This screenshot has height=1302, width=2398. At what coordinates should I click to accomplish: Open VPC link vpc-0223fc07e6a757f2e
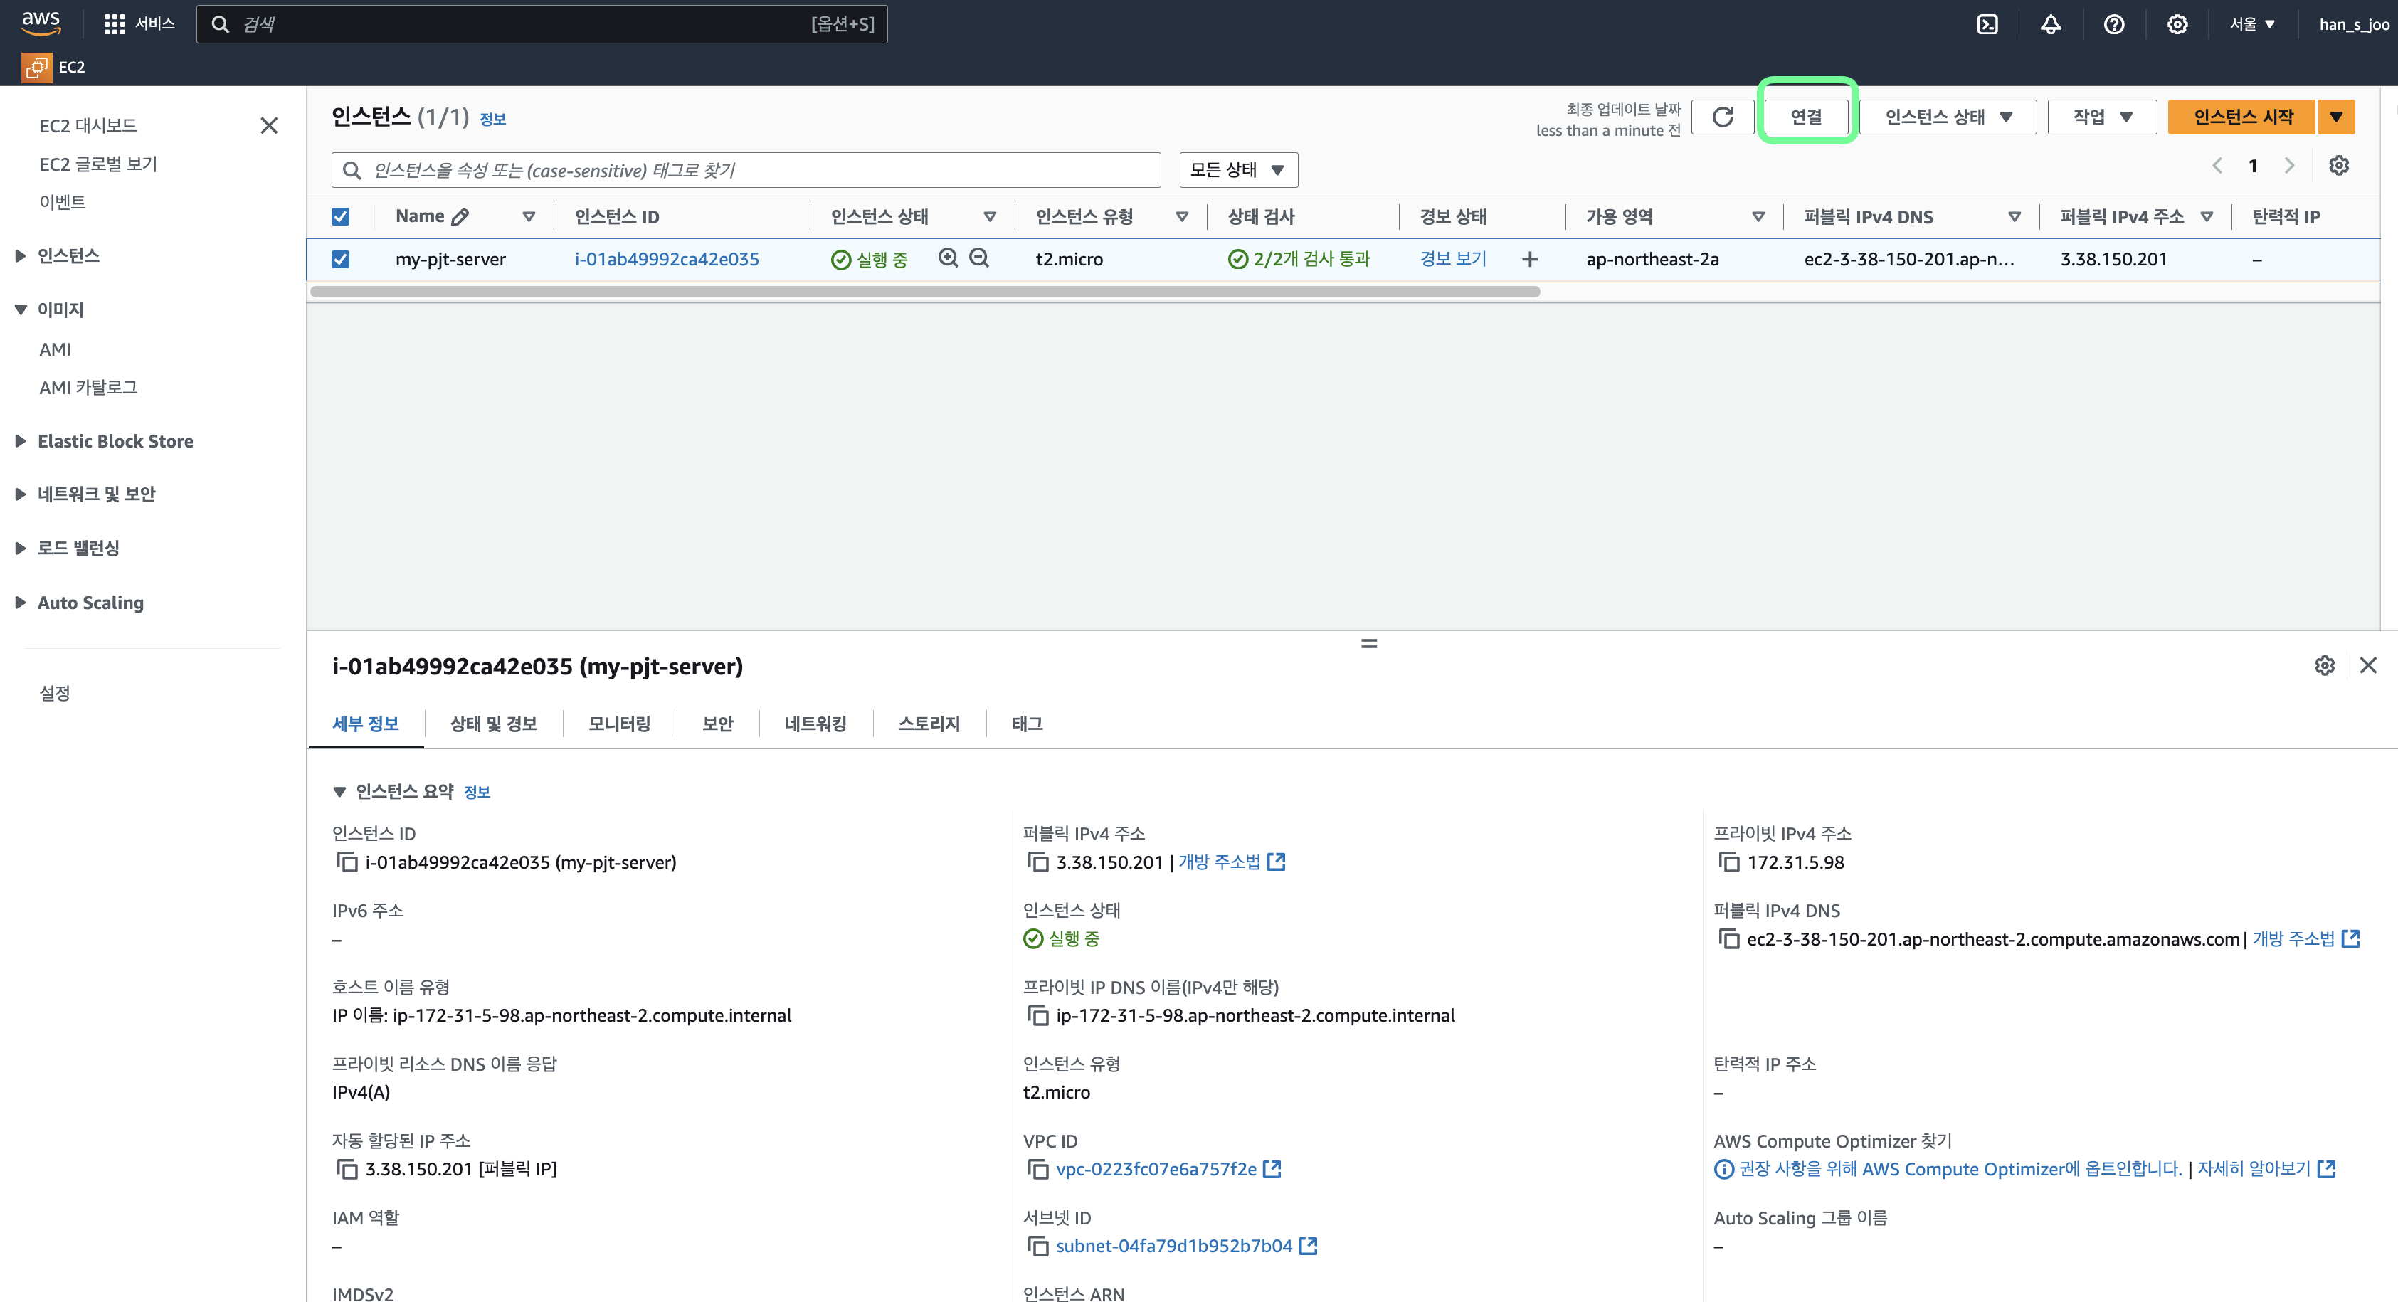[1156, 1169]
